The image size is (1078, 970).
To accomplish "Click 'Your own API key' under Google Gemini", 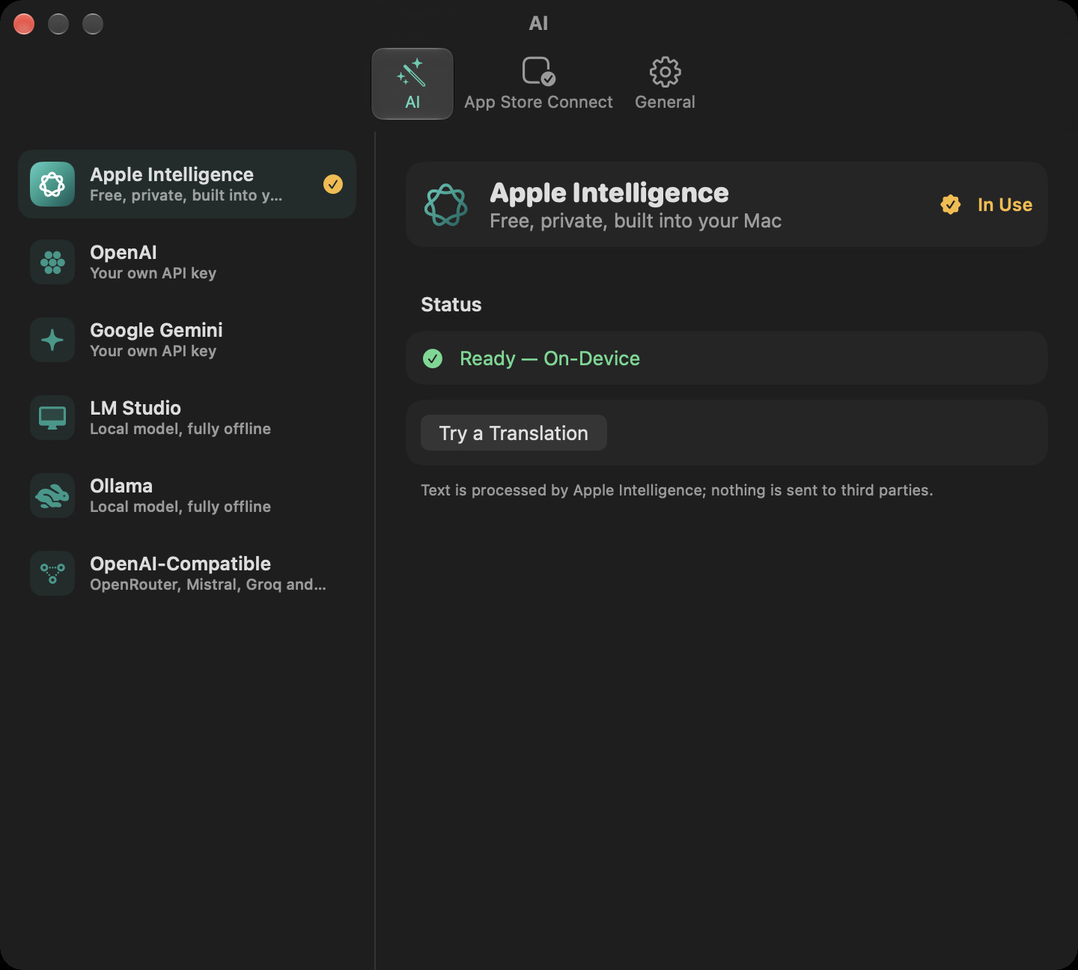I will (153, 351).
